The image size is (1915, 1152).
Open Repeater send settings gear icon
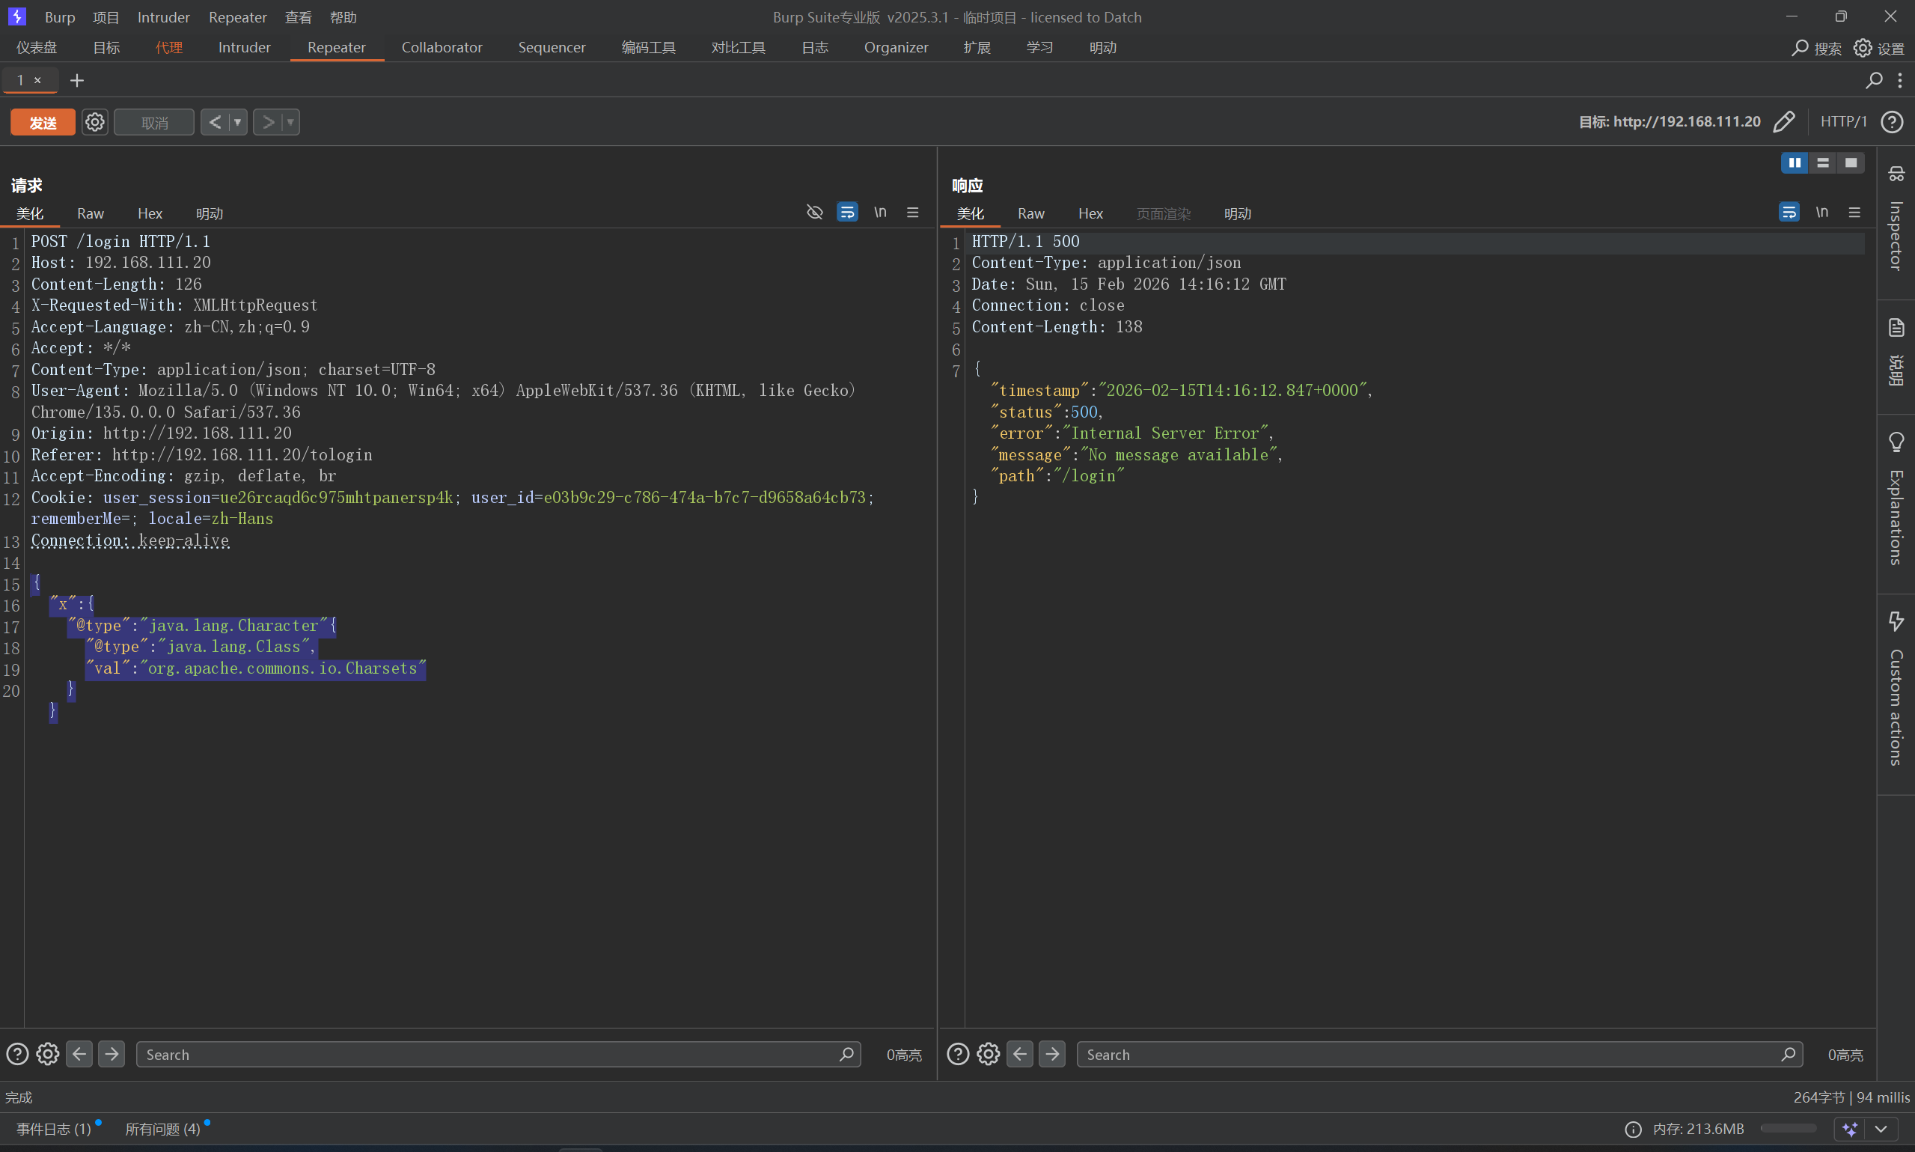(94, 122)
